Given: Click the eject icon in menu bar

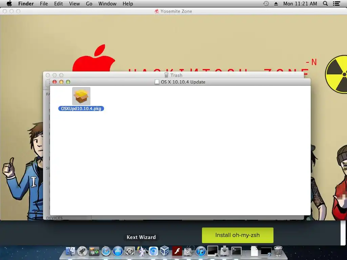Looking at the screenshot, I should [x=276, y=3].
